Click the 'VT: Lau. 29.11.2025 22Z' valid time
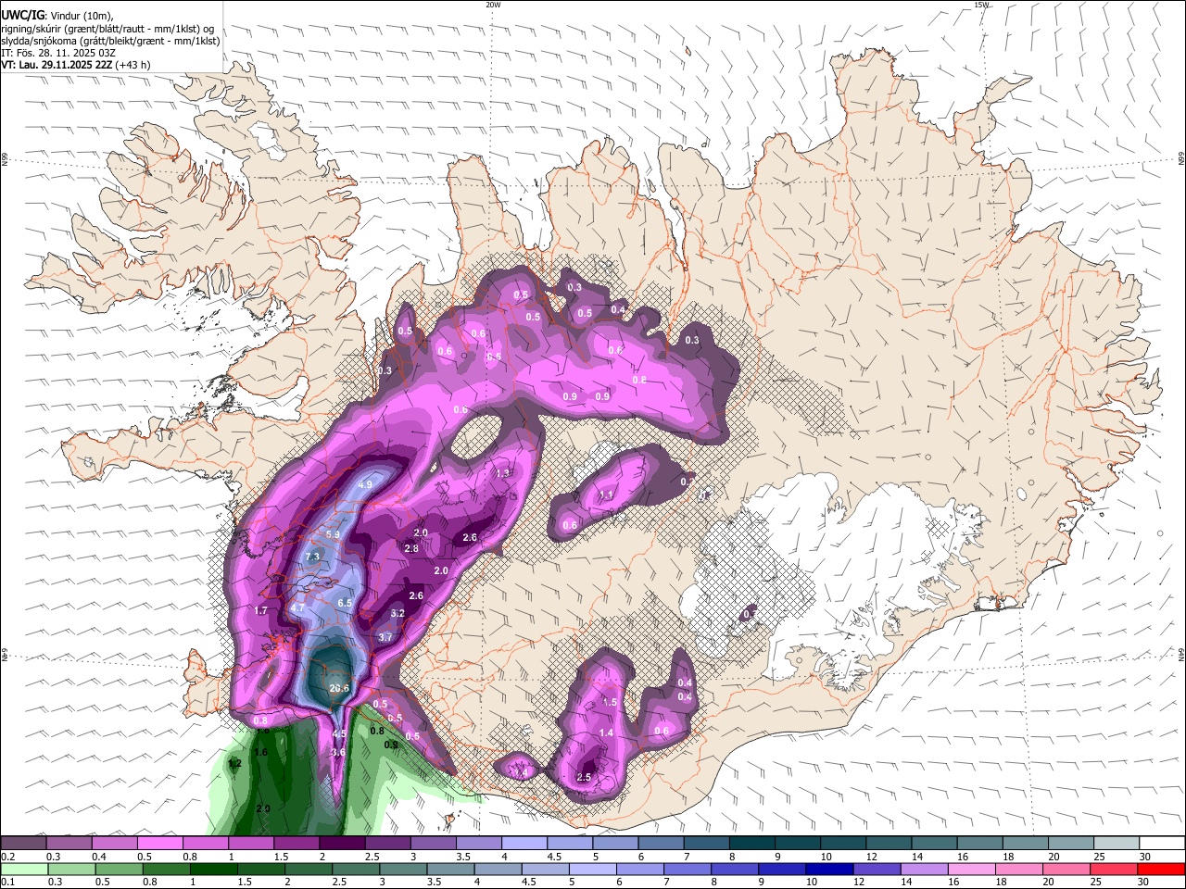Viewport: 1186px width, 889px height. [x=57, y=65]
